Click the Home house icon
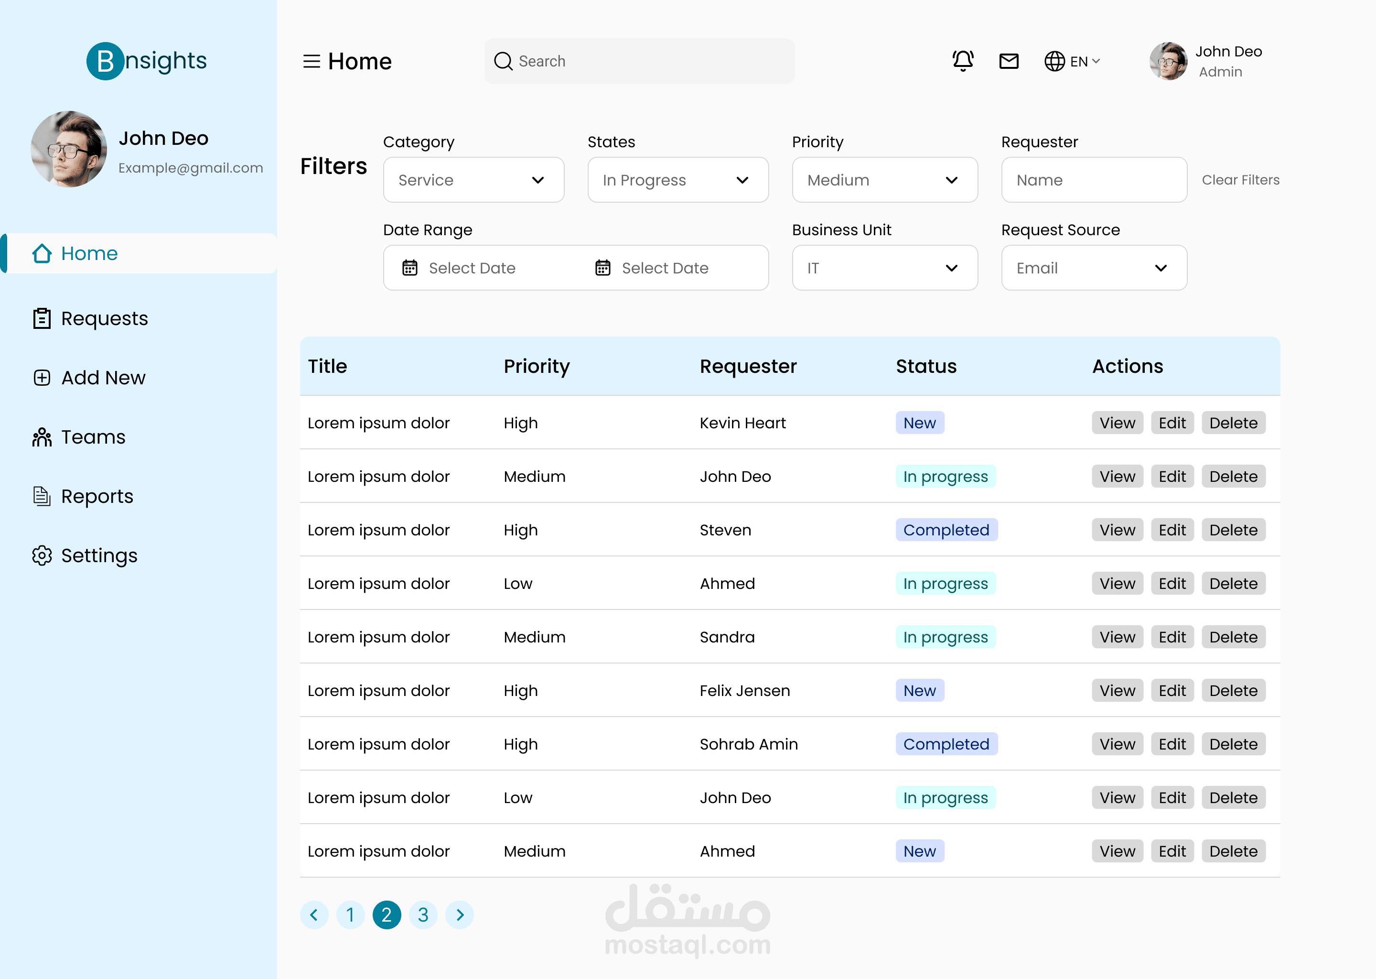This screenshot has width=1376, height=979. (x=42, y=253)
